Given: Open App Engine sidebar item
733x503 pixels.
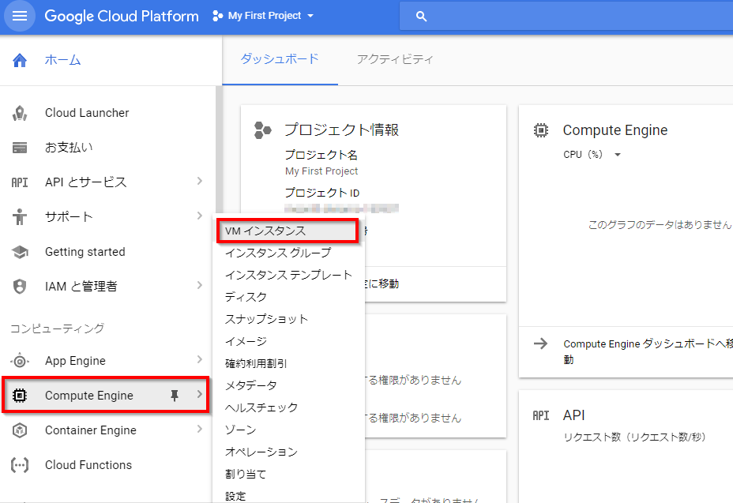Looking at the screenshot, I should (x=75, y=360).
